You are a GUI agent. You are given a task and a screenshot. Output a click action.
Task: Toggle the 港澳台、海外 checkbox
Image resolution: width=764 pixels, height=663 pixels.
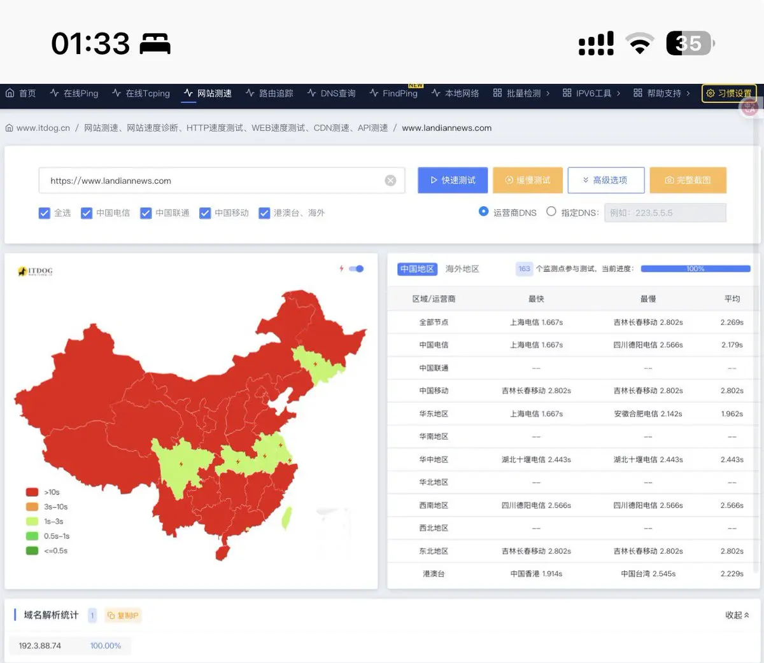[x=264, y=213]
